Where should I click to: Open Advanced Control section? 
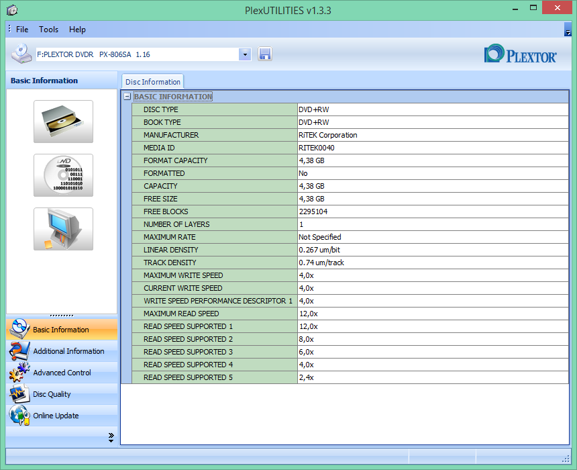[62, 373]
